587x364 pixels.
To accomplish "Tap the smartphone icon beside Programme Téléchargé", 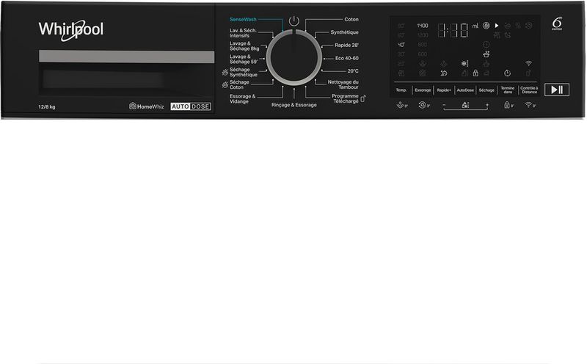I will (362, 98).
